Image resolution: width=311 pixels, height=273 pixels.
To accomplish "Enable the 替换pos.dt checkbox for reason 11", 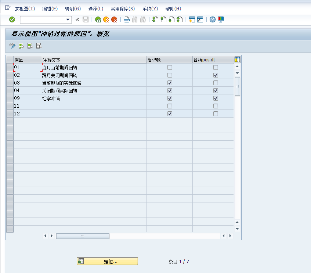I will pyautogui.click(x=216, y=106).
